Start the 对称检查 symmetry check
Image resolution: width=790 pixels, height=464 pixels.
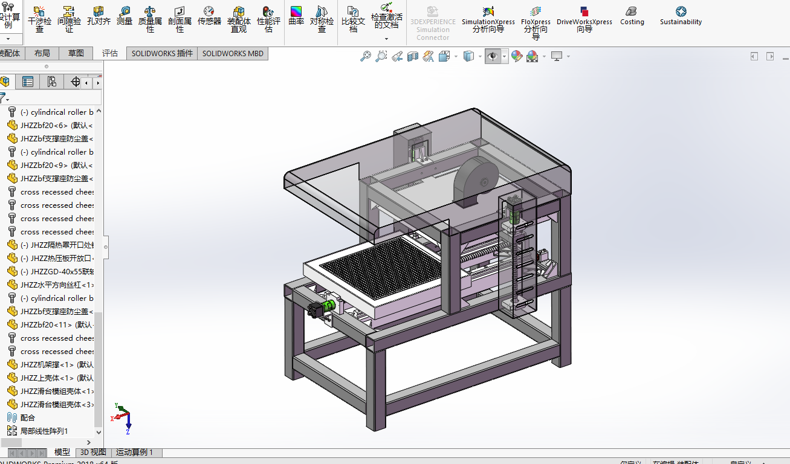coord(322,19)
